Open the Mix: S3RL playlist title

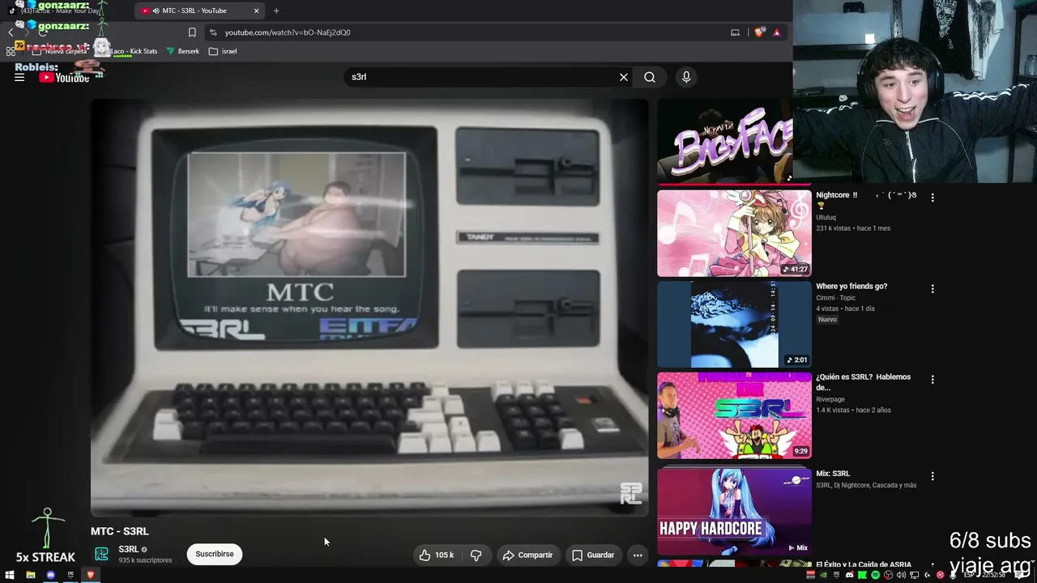click(x=833, y=474)
